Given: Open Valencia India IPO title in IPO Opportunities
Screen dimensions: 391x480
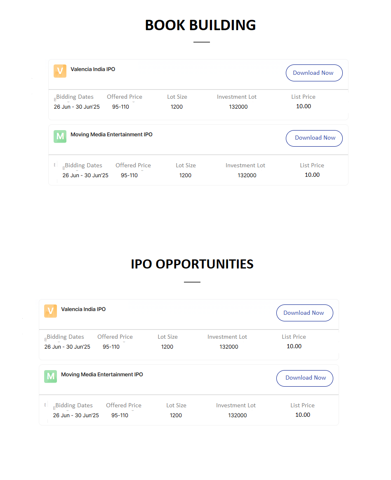Looking at the screenshot, I should click(83, 309).
